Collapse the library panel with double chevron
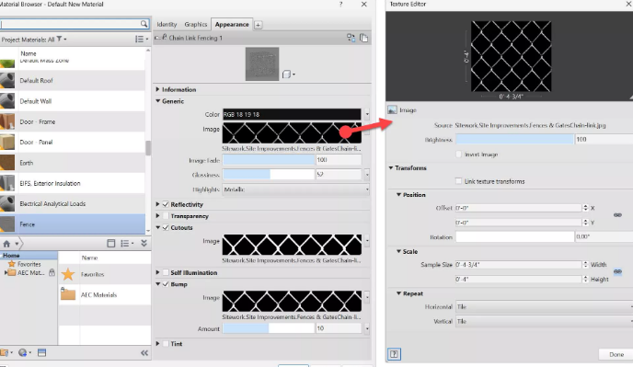 pos(144,243)
